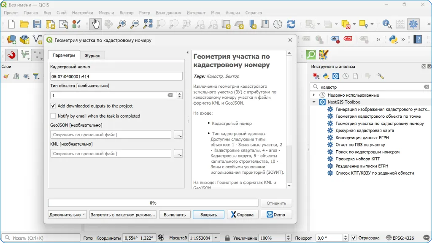Select Конвертация данных ЕГРН tool
This screenshot has width=432, height=243.
click(362, 138)
